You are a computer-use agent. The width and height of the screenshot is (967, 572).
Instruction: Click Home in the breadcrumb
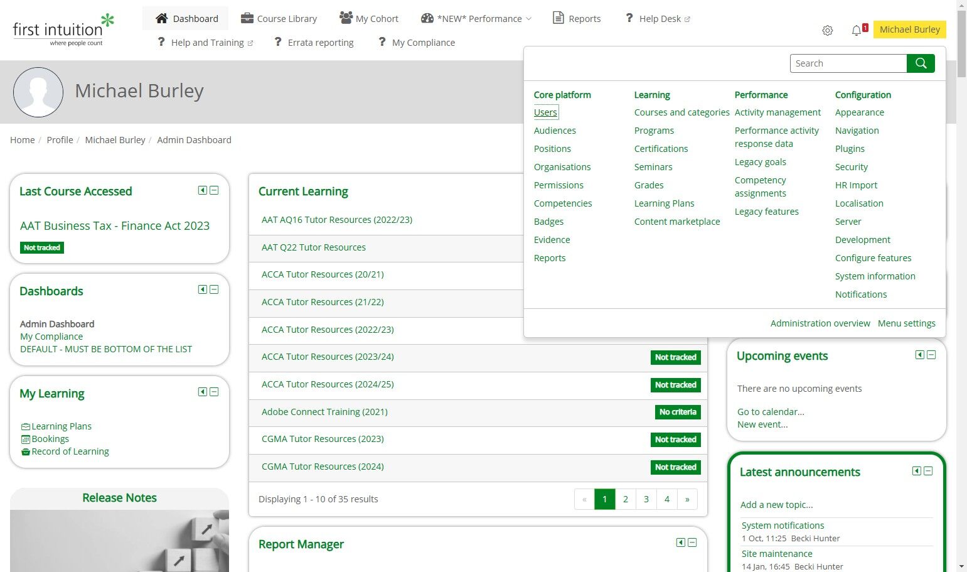[23, 140]
